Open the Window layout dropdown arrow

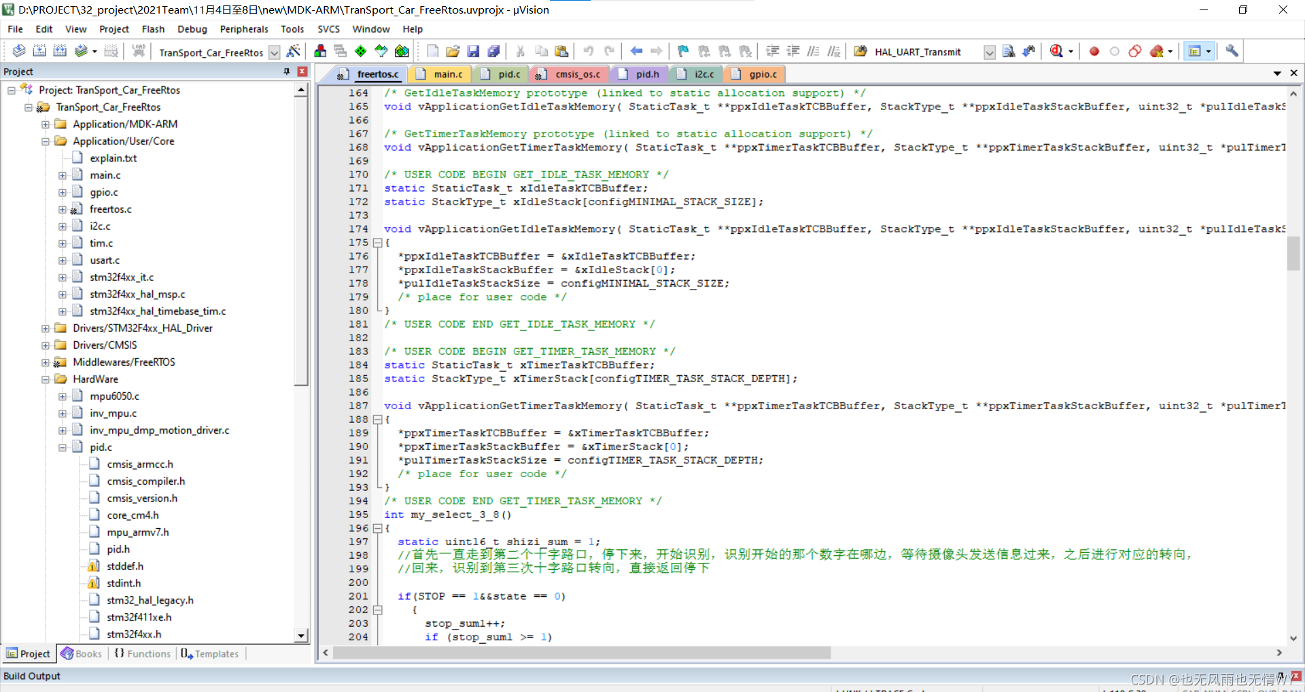(1208, 52)
